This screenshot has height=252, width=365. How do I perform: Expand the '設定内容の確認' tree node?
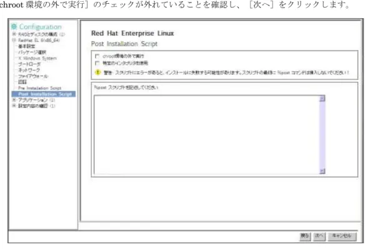coord(14,106)
